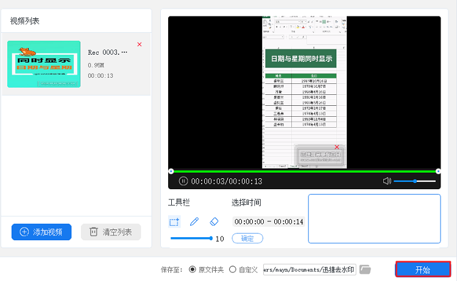Click the 清空列表 button
This screenshot has width=457, height=281.
tap(111, 232)
